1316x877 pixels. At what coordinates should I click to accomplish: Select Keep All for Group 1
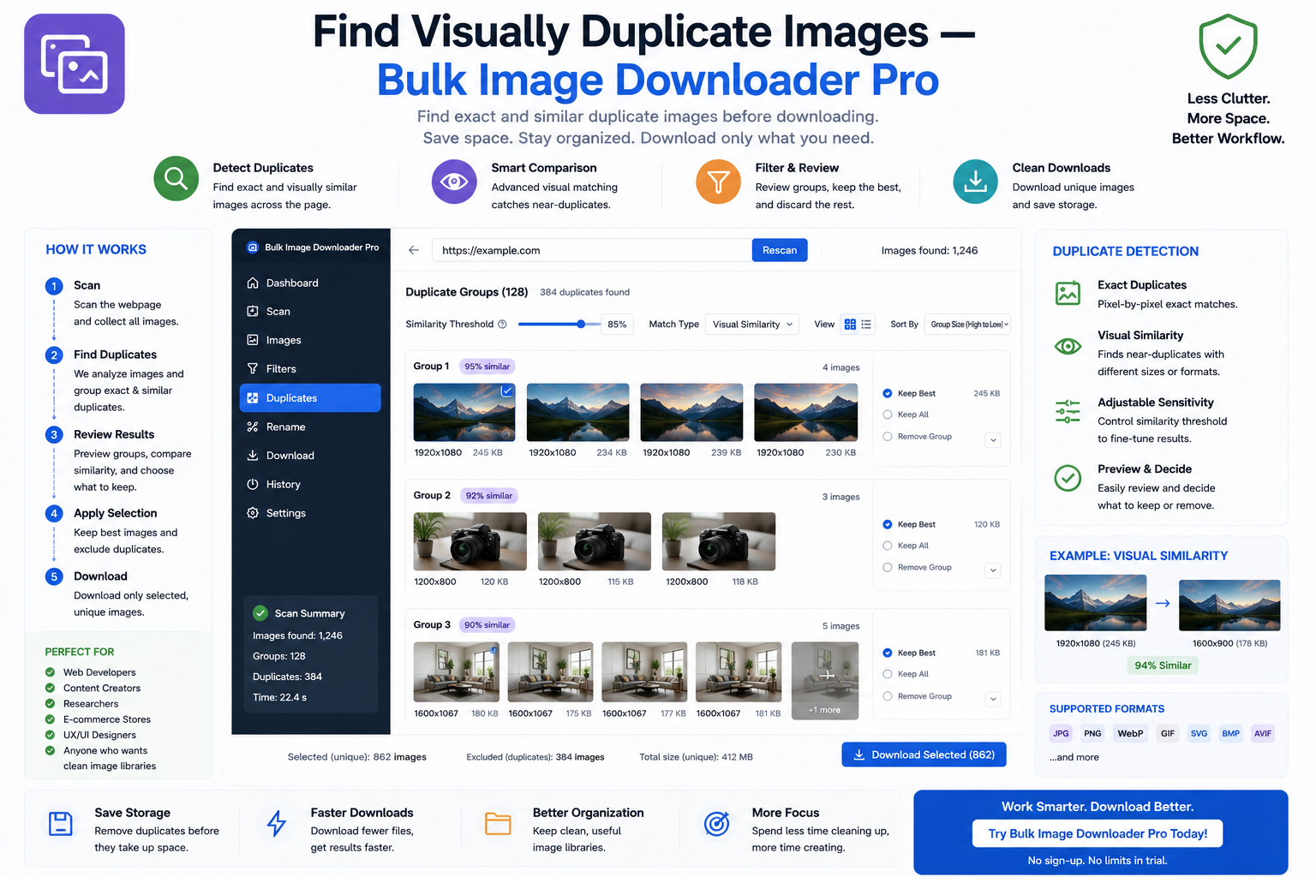(888, 415)
